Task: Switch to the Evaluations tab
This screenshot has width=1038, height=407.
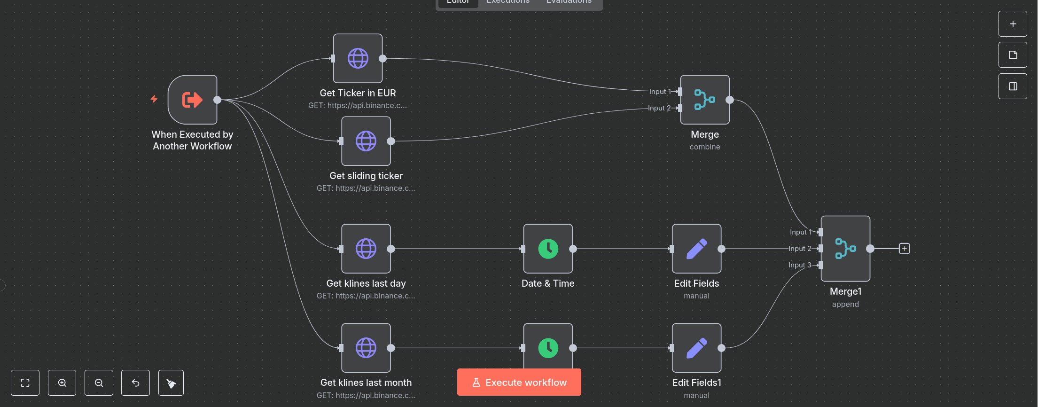Action: (x=569, y=2)
